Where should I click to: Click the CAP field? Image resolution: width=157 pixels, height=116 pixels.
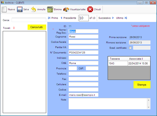point(92,68)
